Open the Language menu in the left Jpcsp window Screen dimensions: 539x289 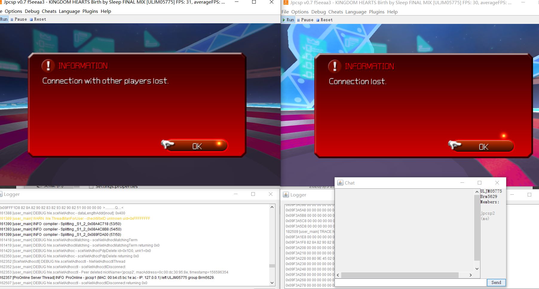[69, 11]
